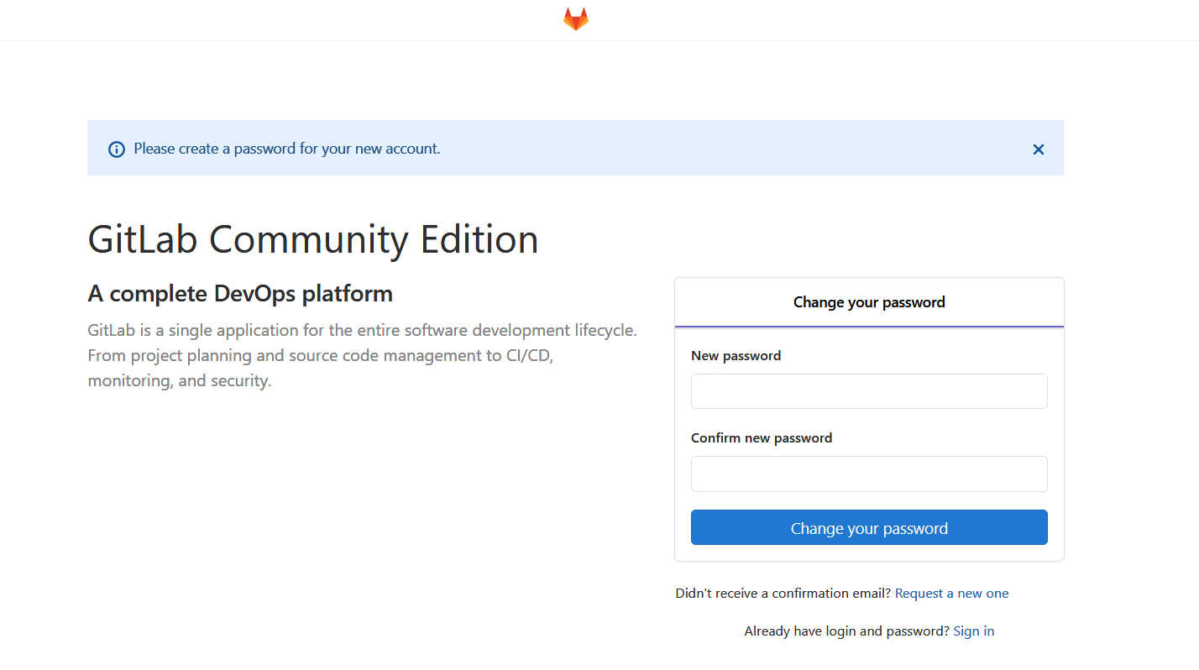The image size is (1199, 670).
Task: Focus the New password field
Action: 869,391
